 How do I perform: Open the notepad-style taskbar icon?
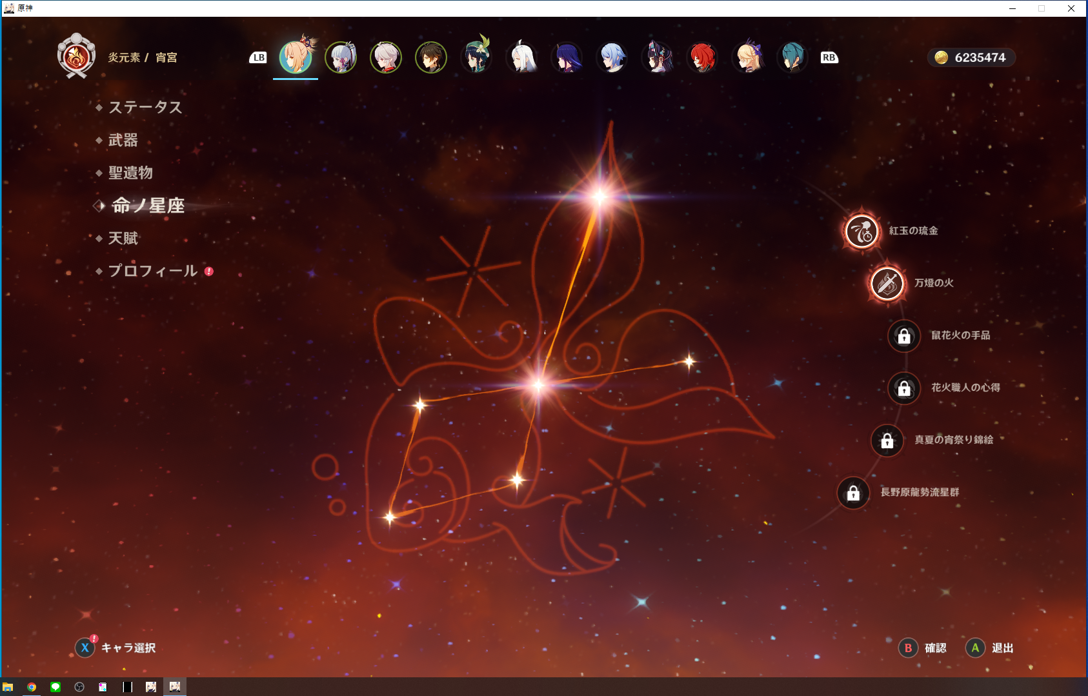(103, 687)
